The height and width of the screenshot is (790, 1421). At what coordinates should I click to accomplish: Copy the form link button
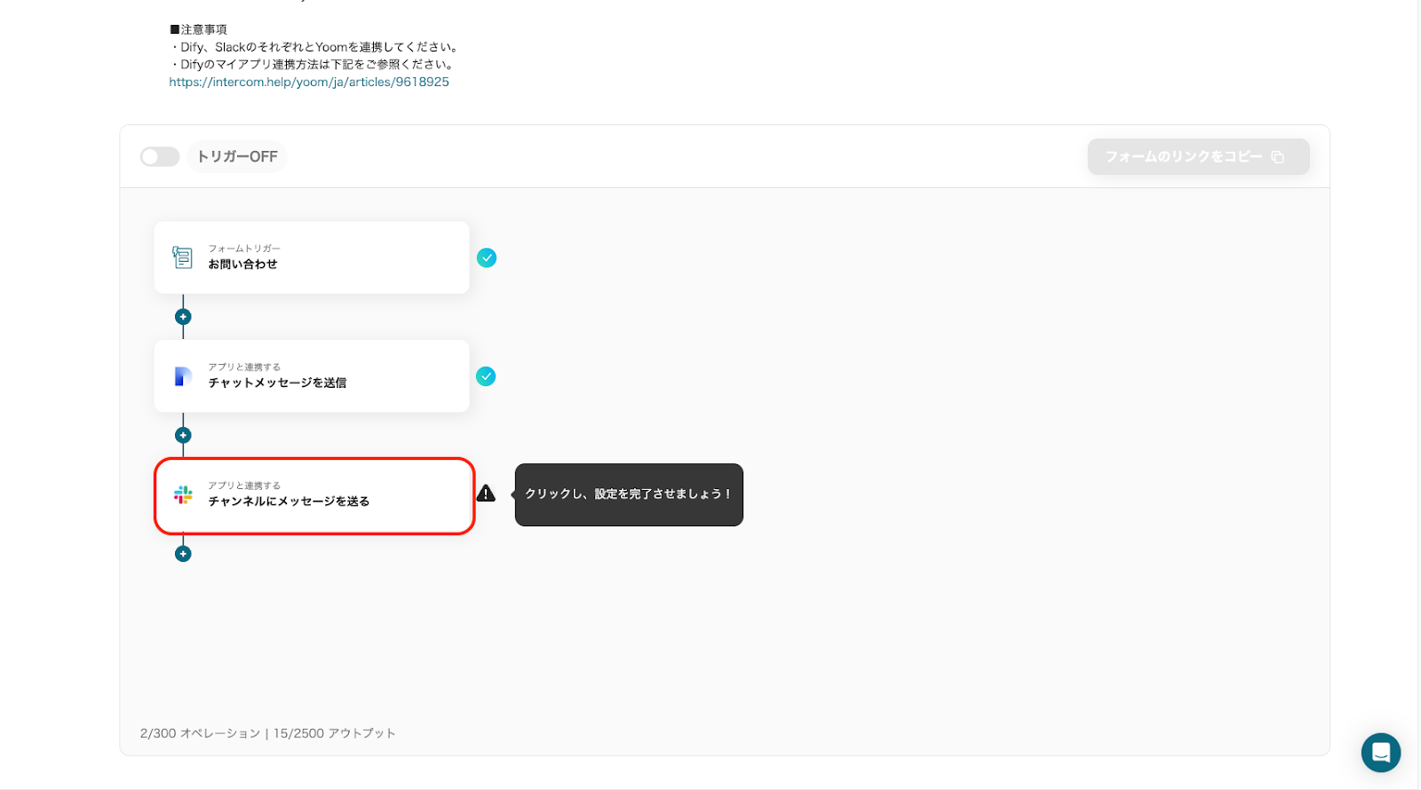click(x=1198, y=156)
